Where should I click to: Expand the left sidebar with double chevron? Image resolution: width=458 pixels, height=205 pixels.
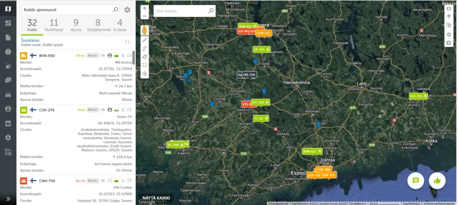(x=8, y=199)
